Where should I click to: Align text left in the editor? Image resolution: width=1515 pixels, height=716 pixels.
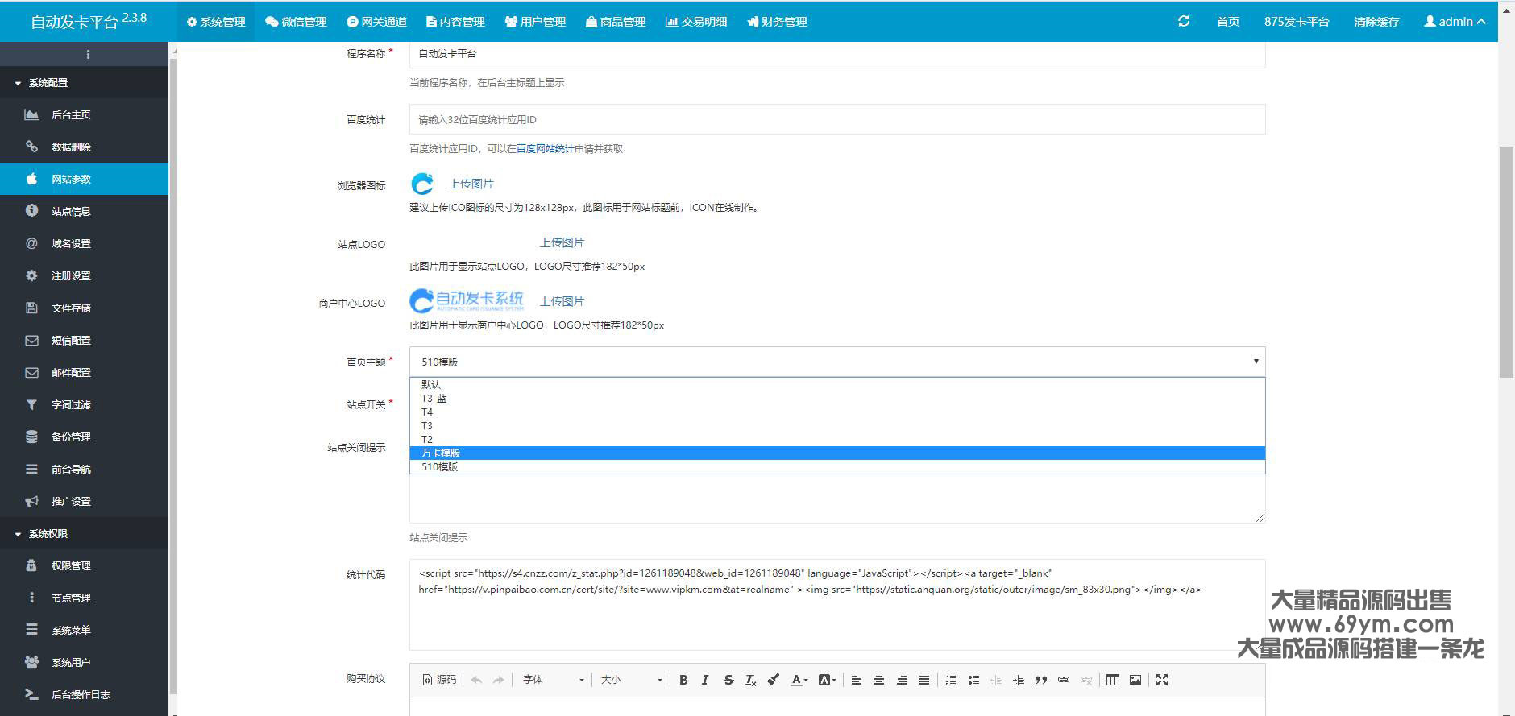pyautogui.click(x=857, y=680)
